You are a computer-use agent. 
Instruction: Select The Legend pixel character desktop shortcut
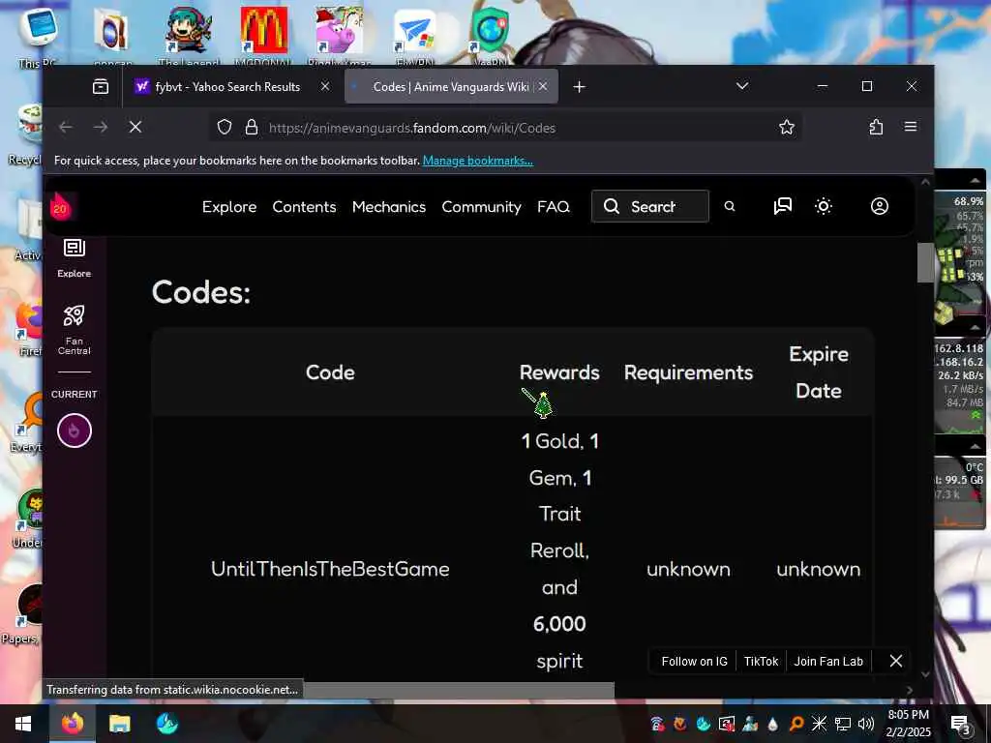pyautogui.click(x=189, y=36)
